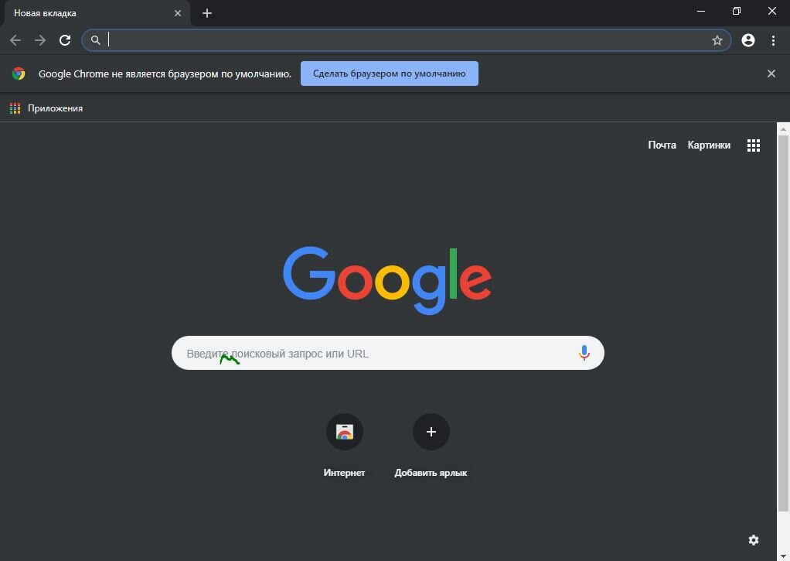Focus the browser address bar

[x=406, y=40]
